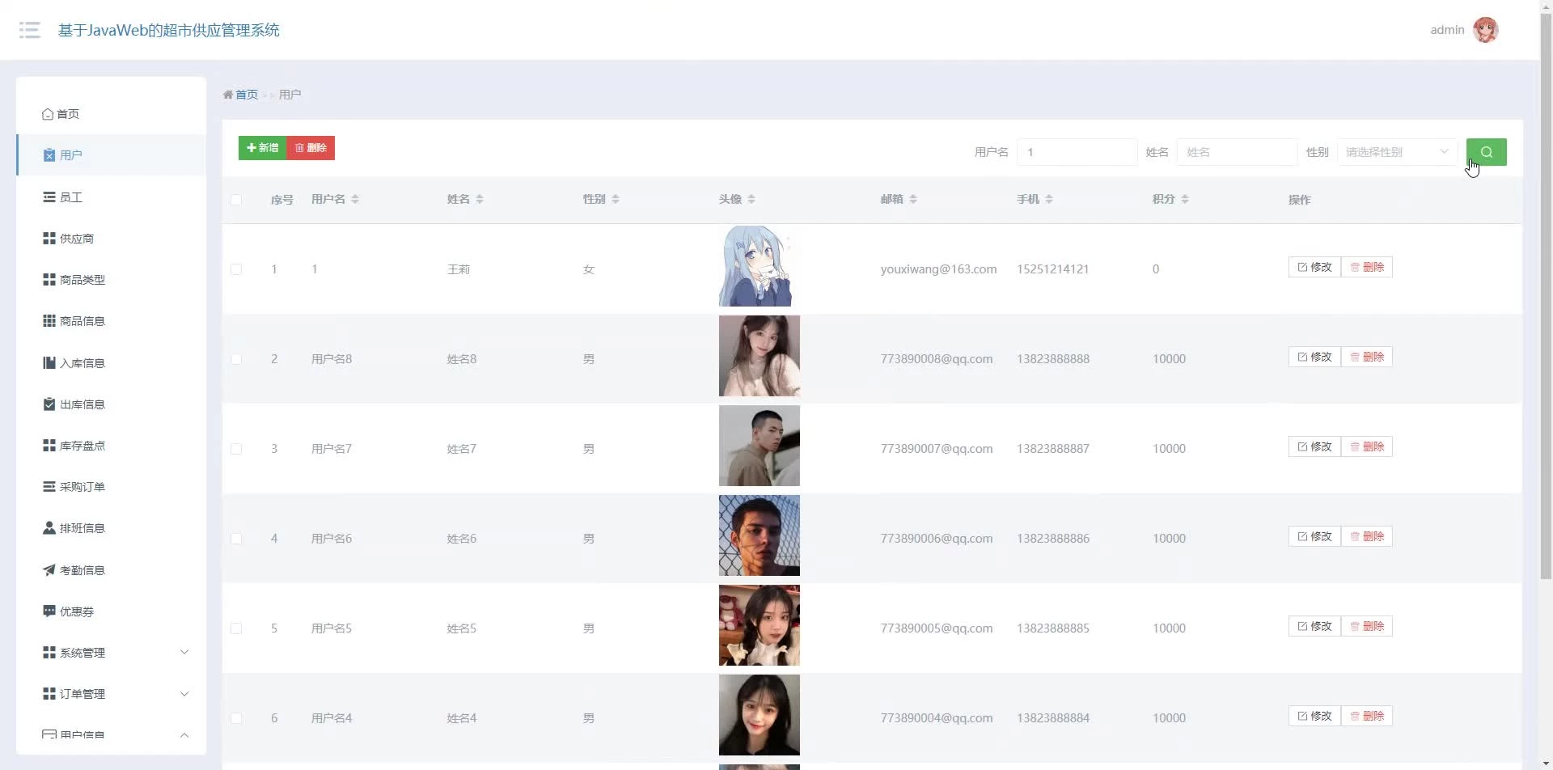Sort table by 手机 column arrows
The image size is (1553, 770).
(1049, 199)
